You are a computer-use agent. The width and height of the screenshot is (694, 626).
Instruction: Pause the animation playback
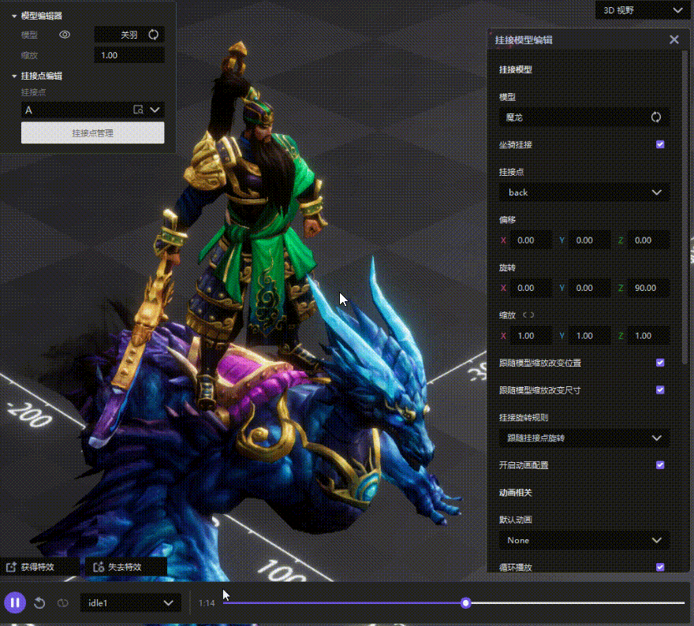15,602
